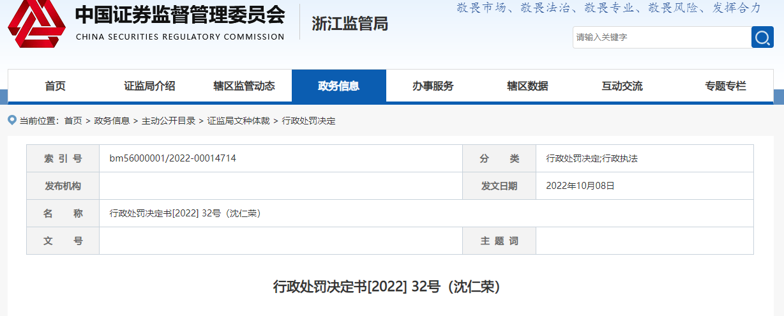Switch to 辖区监管动态 tab
This screenshot has width=784, height=316.
tap(244, 86)
